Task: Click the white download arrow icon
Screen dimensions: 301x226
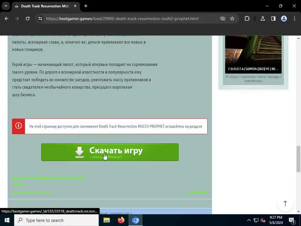Action: tap(79, 152)
